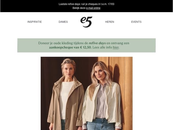The height and width of the screenshot is (130, 173).
Task: Open the INSPIRATIE navigation item
Action: tap(35, 22)
